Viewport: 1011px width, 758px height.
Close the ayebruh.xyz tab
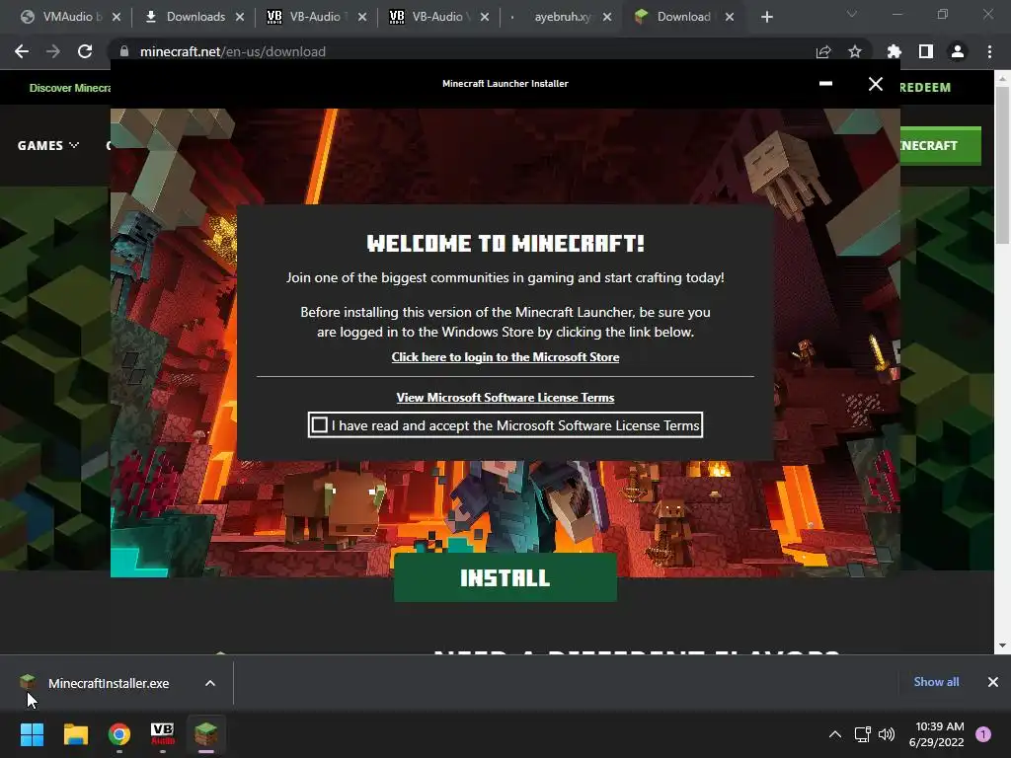(607, 17)
